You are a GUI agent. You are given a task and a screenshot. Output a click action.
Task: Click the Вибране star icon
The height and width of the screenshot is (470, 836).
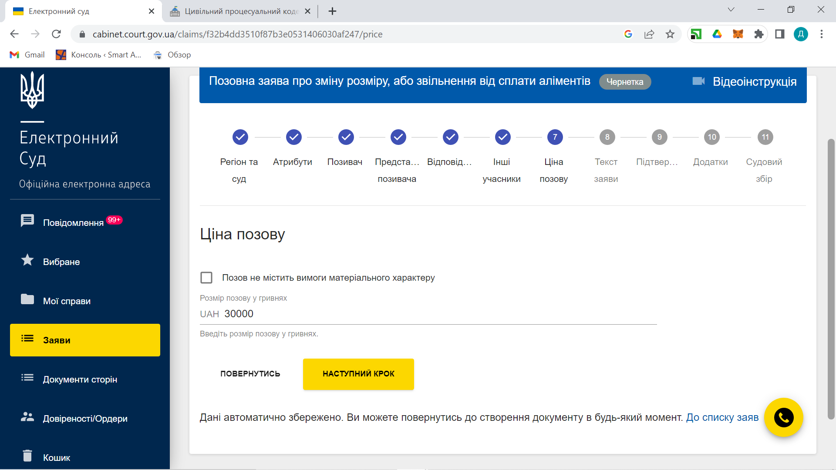[x=27, y=260]
